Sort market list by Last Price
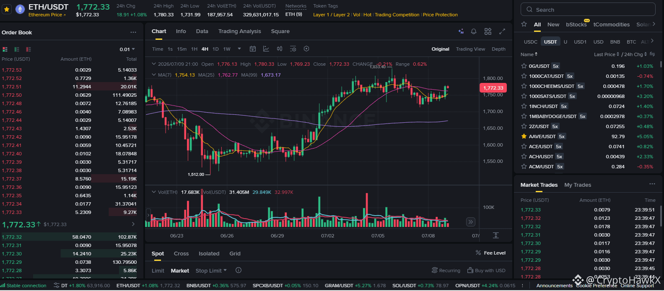Image resolution: width=664 pixels, height=291 pixels. (x=607, y=54)
